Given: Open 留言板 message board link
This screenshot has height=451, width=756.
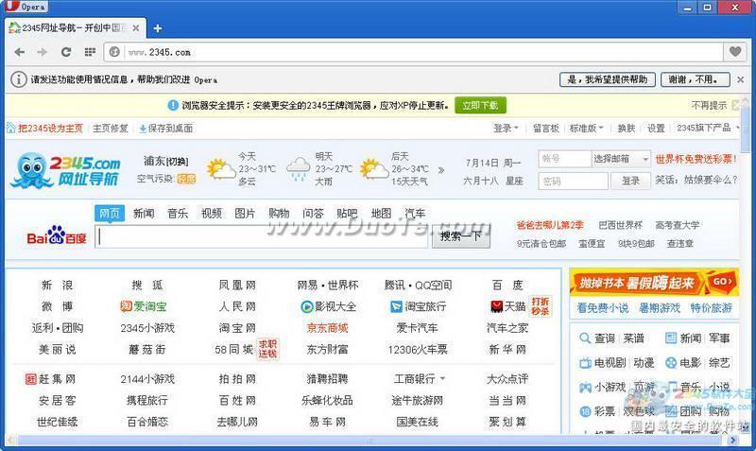Looking at the screenshot, I should pos(546,128).
